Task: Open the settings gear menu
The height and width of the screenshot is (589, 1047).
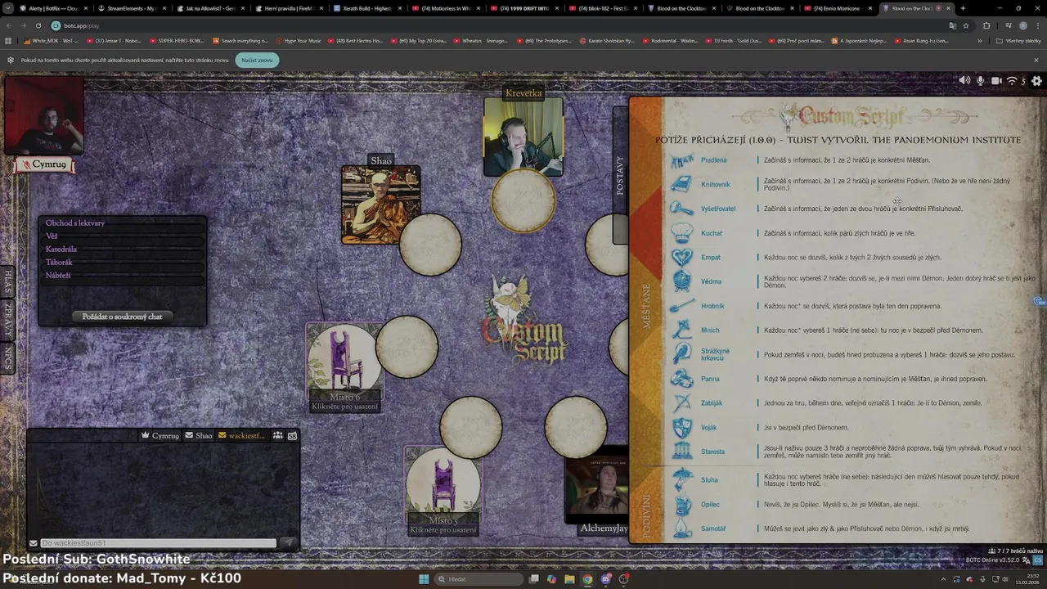Action: click(1036, 81)
